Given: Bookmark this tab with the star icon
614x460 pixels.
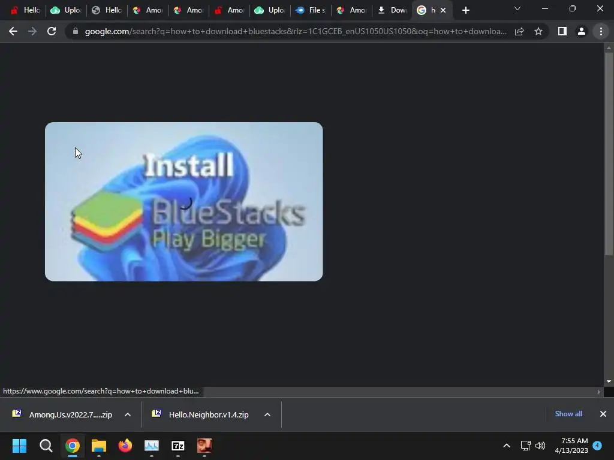Looking at the screenshot, I should pos(538,31).
